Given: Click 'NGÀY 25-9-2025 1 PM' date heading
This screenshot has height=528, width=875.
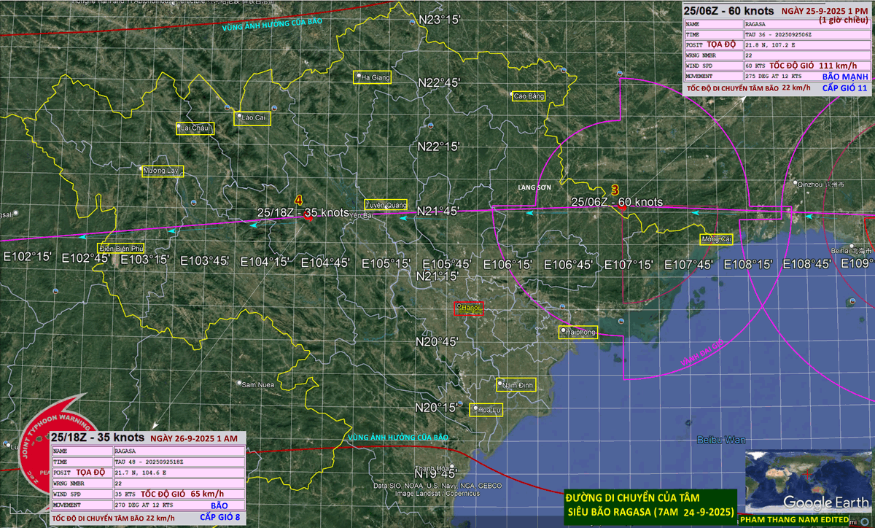Looking at the screenshot, I should (824, 11).
